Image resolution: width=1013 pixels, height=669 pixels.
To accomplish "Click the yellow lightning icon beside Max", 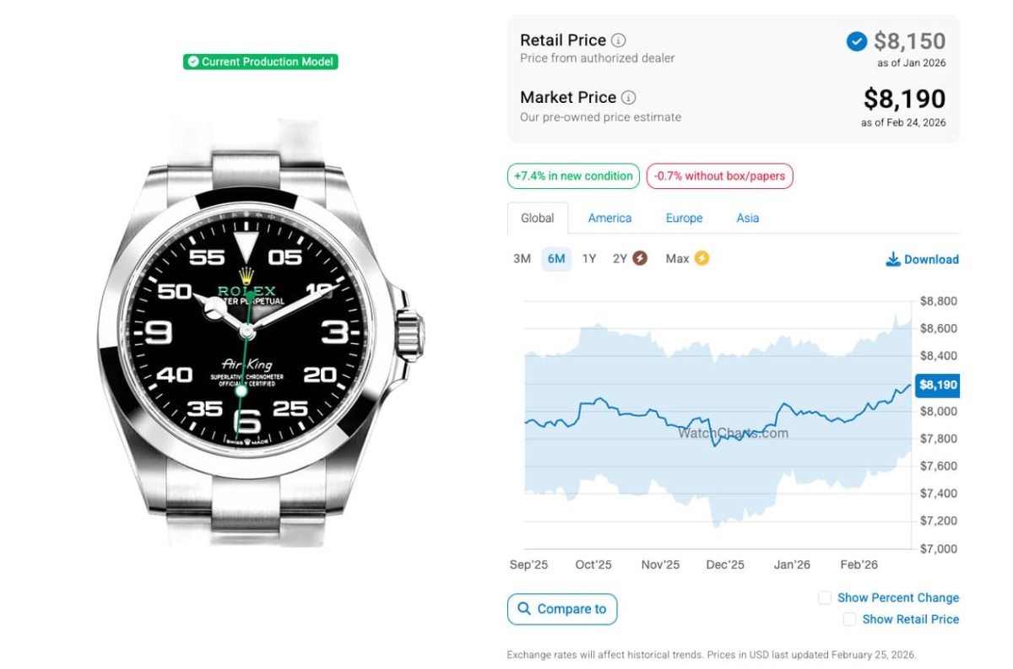I will [702, 259].
